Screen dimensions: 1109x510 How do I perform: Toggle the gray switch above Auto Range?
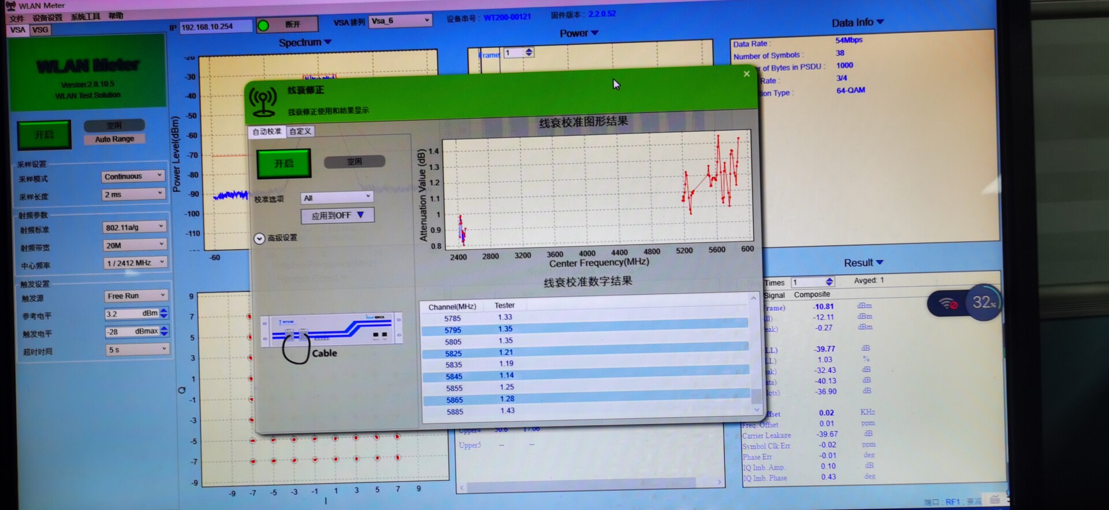114,125
